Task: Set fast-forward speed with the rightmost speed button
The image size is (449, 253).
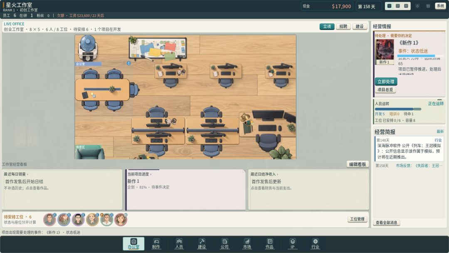Action: (406, 6)
